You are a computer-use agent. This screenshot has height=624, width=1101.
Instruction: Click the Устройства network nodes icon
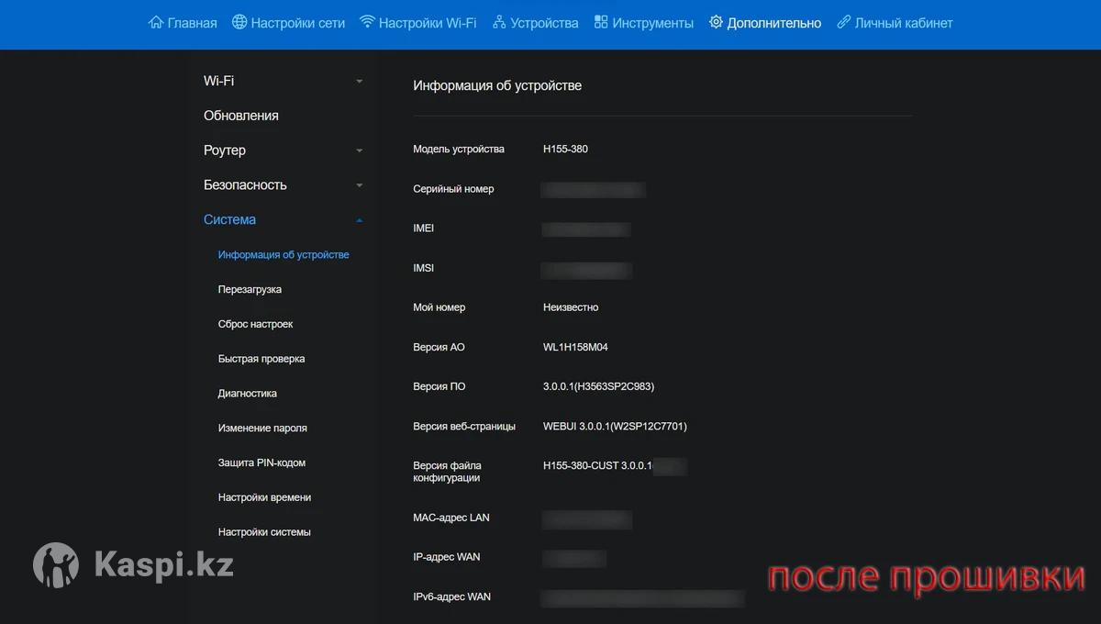coord(499,23)
